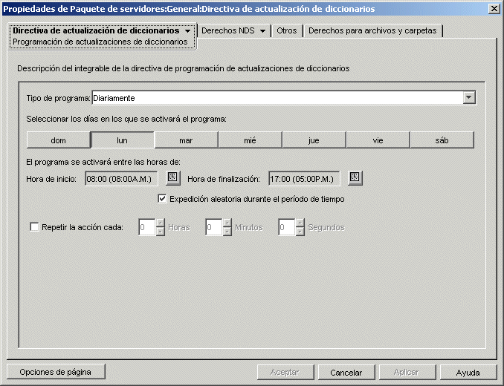The width and height of the screenshot is (504, 386).
Task: Expand the Directiva de actualización de diccionarios tab arrow
Action: tap(188, 31)
